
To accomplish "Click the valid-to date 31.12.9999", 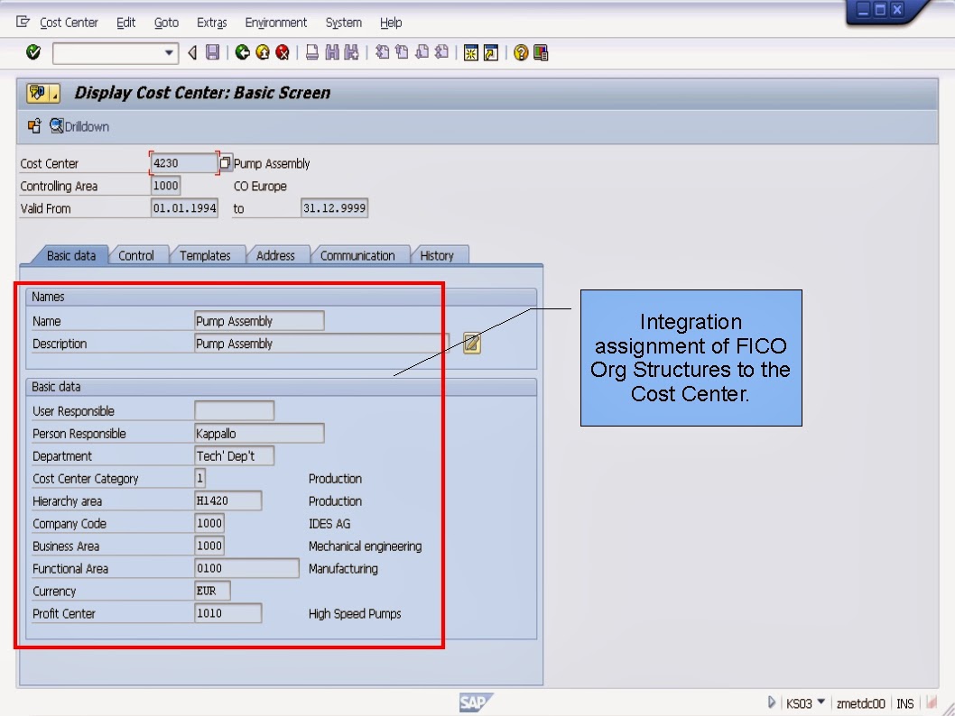I will (334, 208).
